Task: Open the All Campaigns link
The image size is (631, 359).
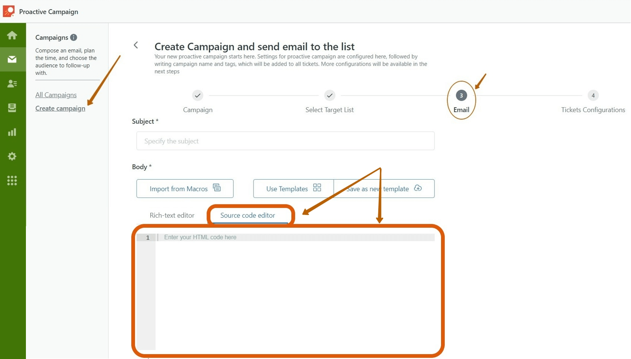Action: (x=56, y=95)
